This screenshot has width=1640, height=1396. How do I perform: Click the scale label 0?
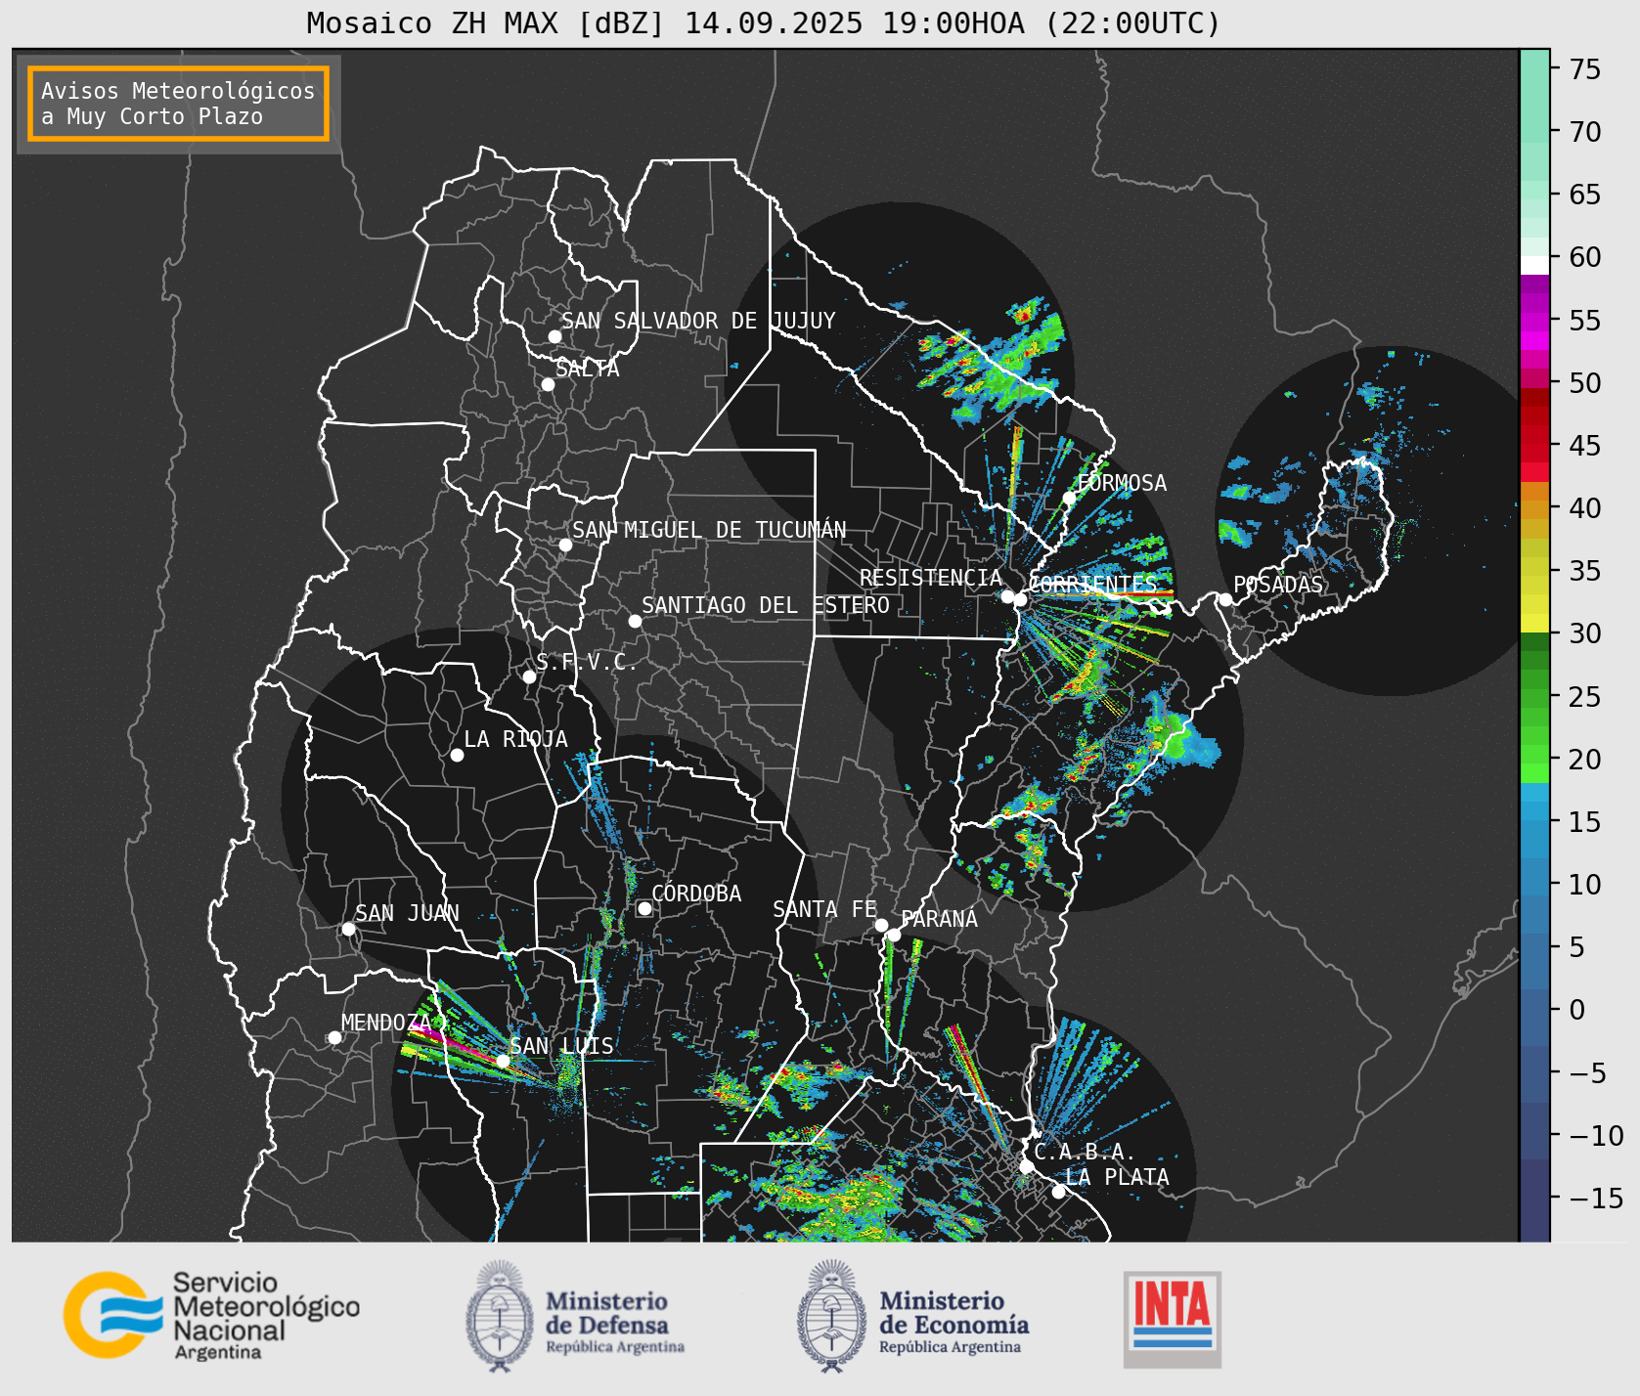tap(1576, 1010)
